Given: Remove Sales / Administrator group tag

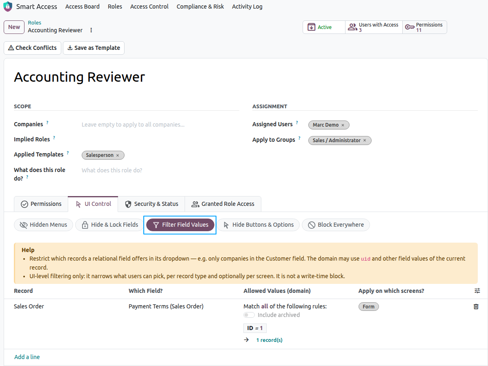Looking at the screenshot, I should [x=365, y=141].
